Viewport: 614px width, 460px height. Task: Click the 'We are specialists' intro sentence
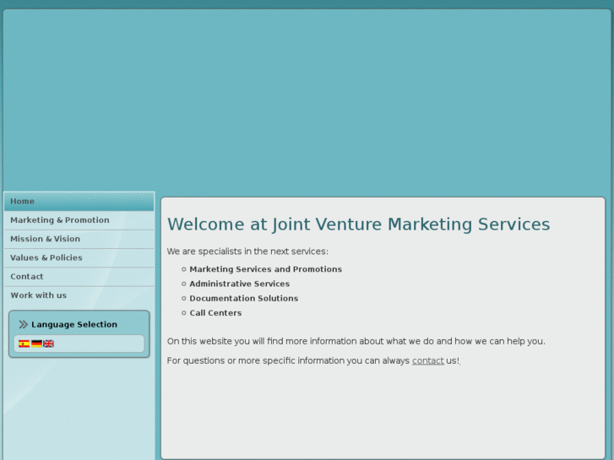tap(247, 252)
